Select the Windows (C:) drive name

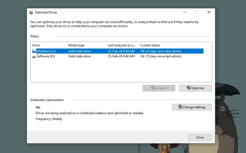(x=46, y=51)
